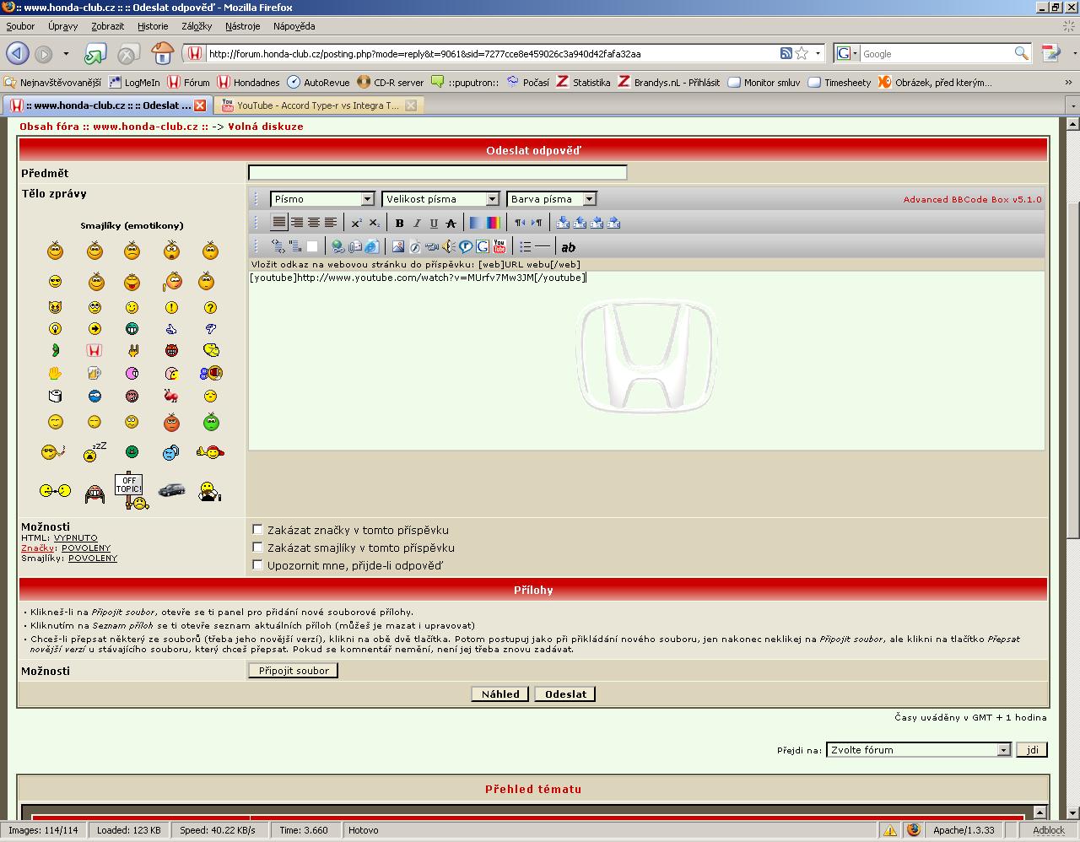Viewport: 1080px width, 842px height.
Task: Click the YouTube BBCode icon
Action: pos(499,247)
